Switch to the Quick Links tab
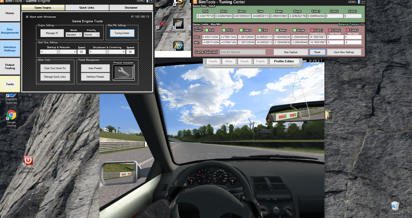This screenshot has height=218, width=412. pyautogui.click(x=87, y=8)
